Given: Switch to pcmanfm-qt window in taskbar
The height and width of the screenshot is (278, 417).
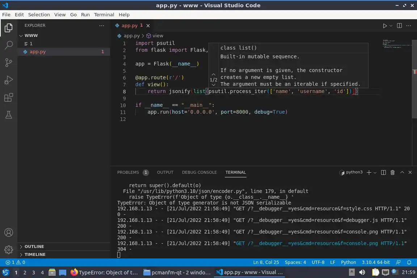Looking at the screenshot, I should point(177,273).
